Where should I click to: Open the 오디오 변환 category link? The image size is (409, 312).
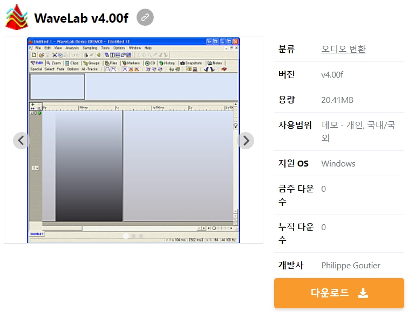[x=343, y=49]
